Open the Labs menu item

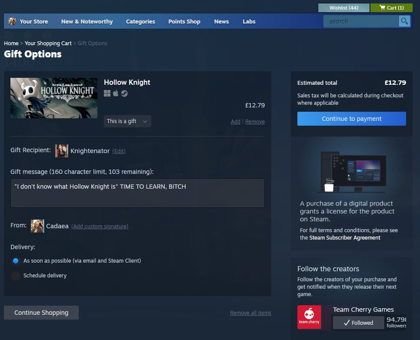[x=249, y=21]
